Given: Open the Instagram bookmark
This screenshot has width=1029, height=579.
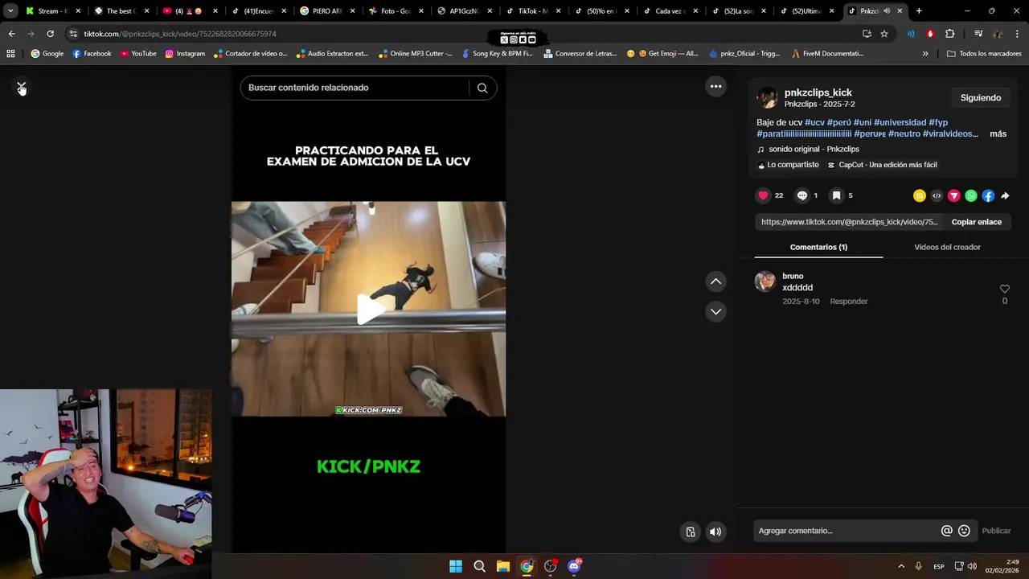Looking at the screenshot, I should [185, 54].
